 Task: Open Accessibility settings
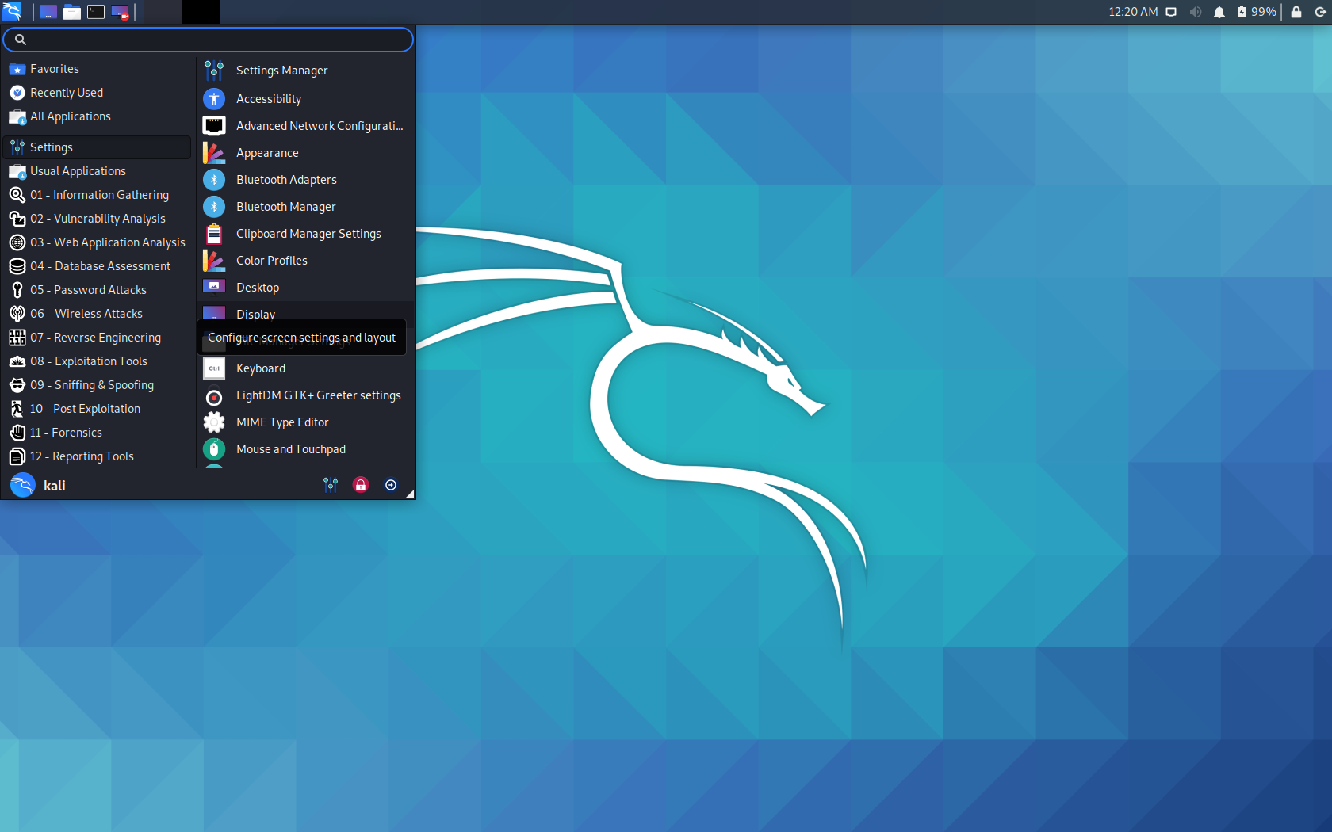point(268,98)
